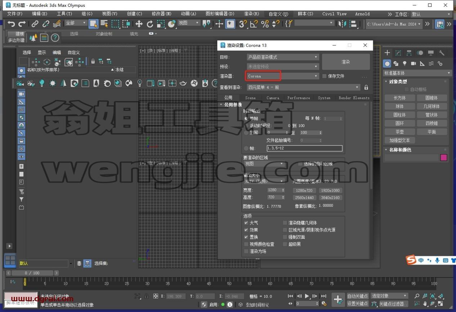Select the Move transform tool
456x312 pixels.
pos(139,24)
